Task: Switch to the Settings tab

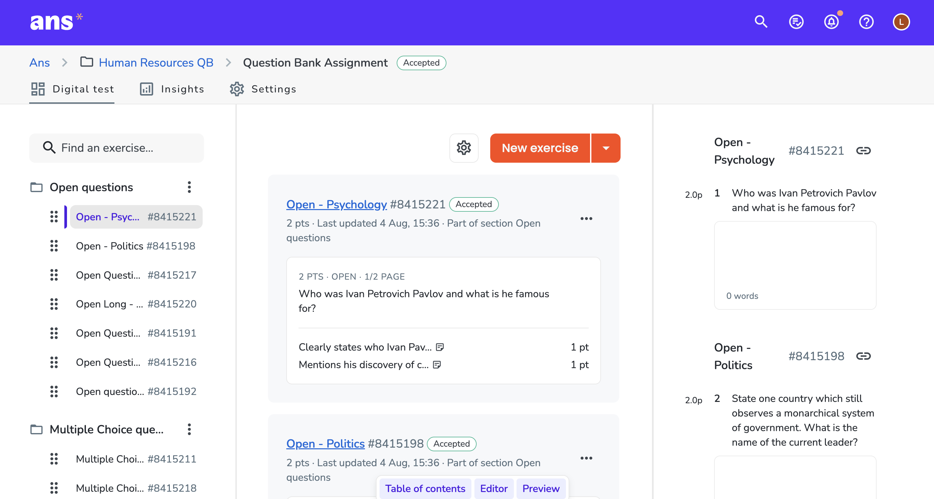Action: (x=263, y=89)
